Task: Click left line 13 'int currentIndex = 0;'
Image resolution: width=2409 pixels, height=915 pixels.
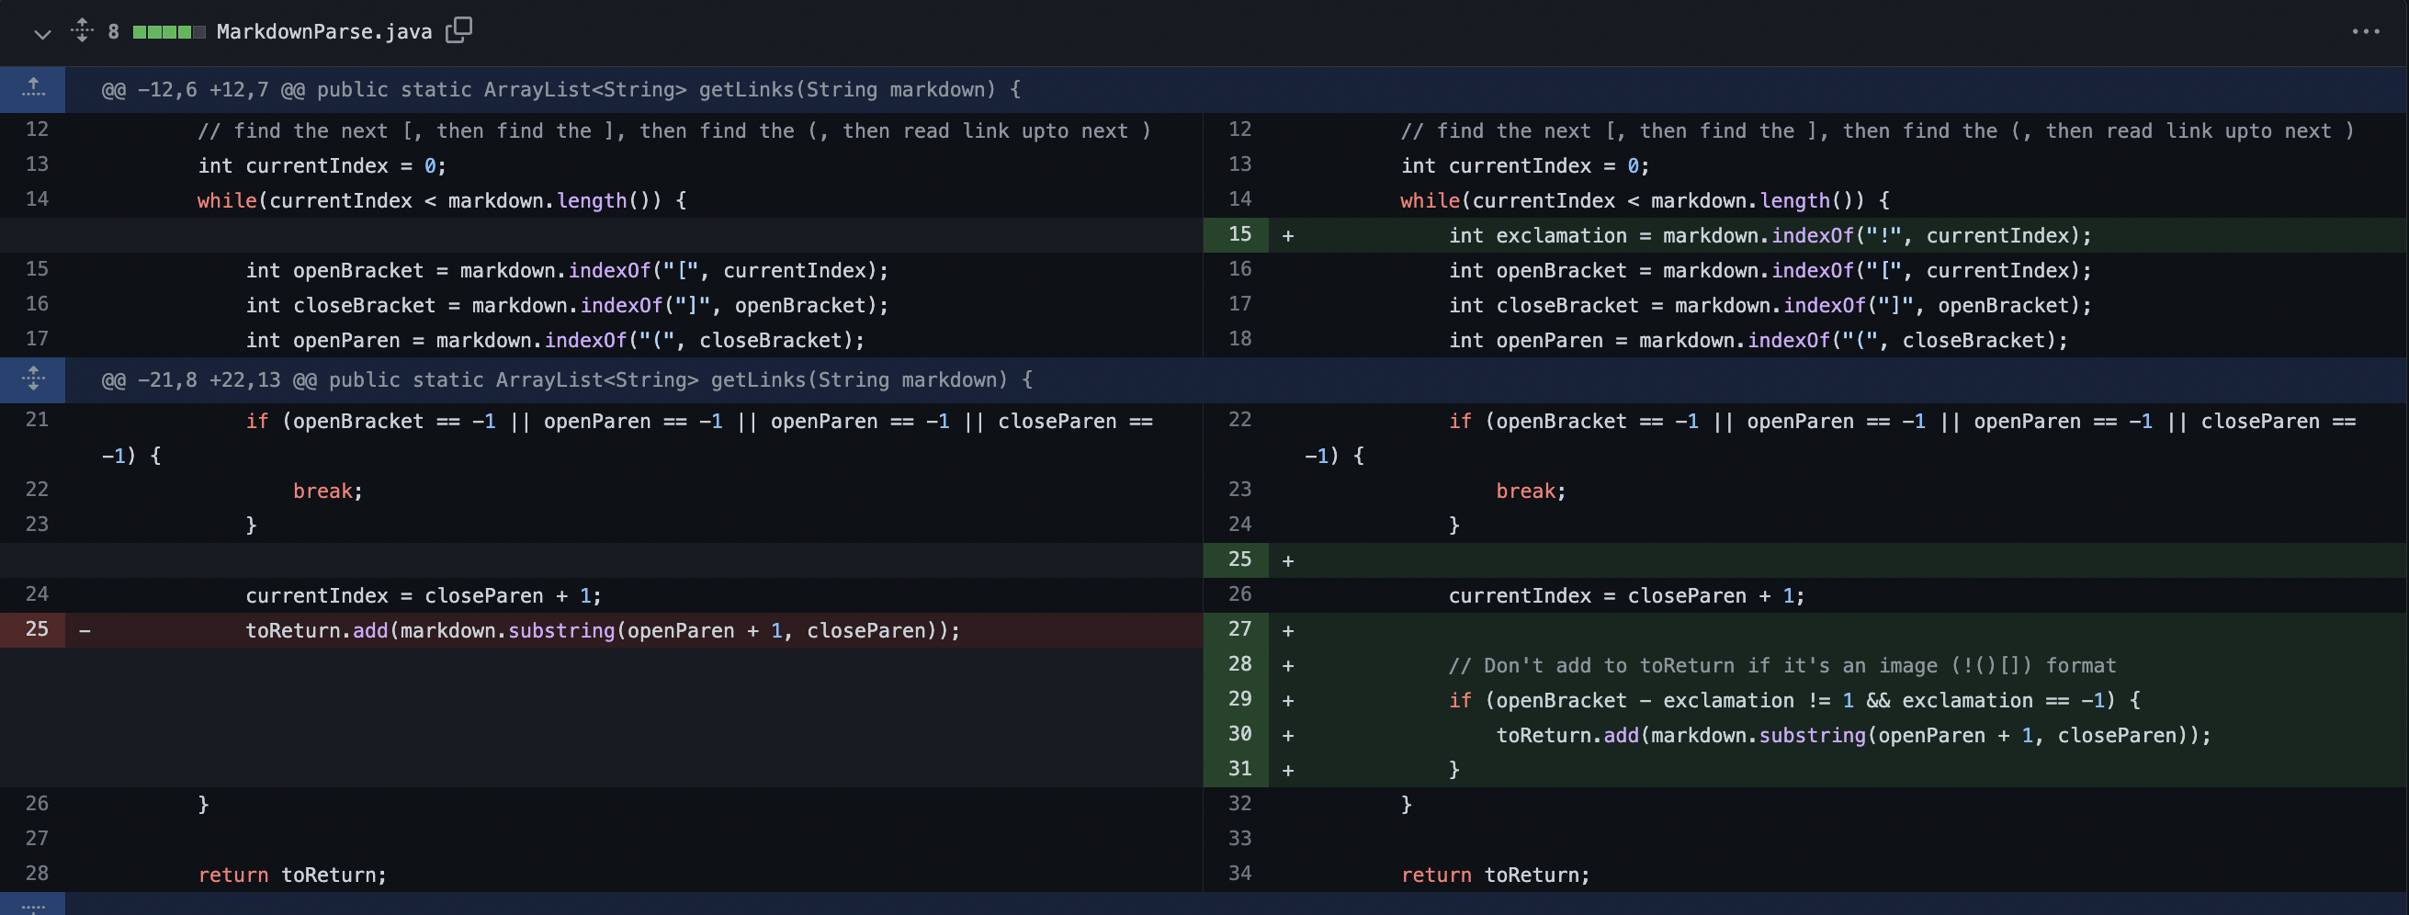Action: click(322, 165)
